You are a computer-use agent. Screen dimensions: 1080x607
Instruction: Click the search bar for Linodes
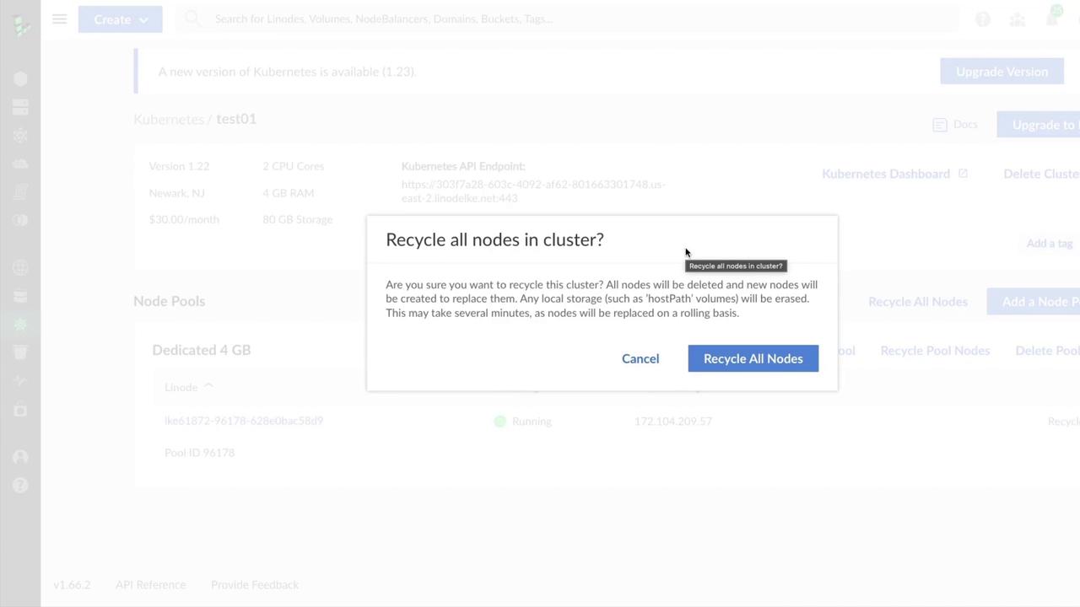(x=565, y=19)
